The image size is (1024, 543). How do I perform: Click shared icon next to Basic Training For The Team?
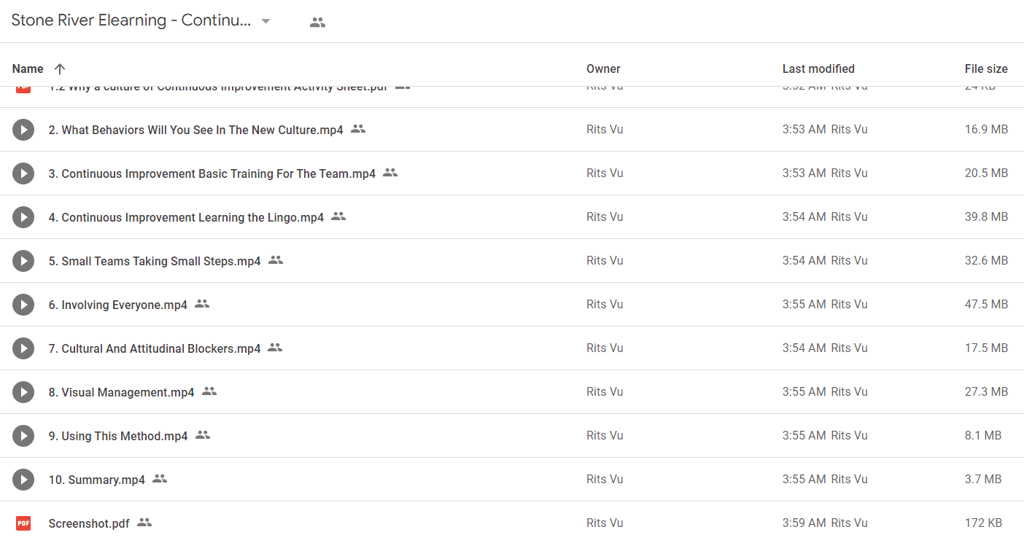click(x=390, y=173)
